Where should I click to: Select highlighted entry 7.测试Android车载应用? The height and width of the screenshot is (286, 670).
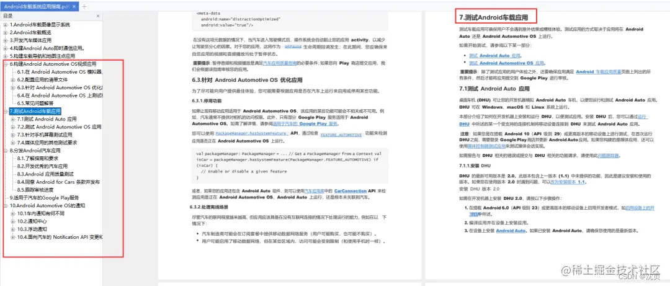(x=35, y=111)
